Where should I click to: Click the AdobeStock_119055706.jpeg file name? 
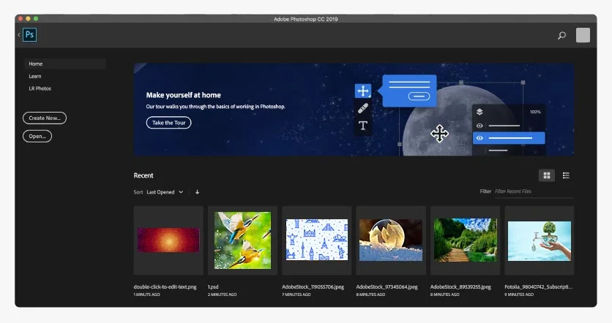[x=313, y=286]
